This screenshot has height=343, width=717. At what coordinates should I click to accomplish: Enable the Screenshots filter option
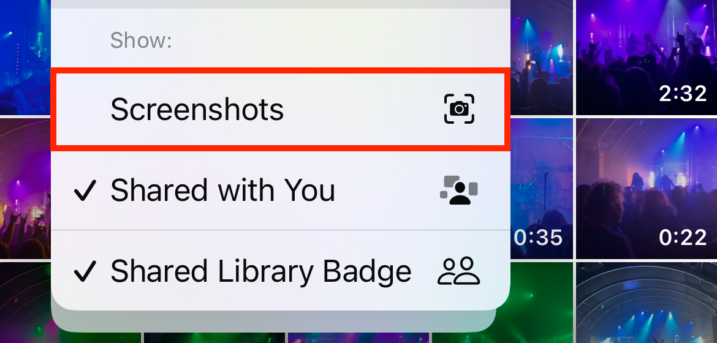click(x=280, y=109)
